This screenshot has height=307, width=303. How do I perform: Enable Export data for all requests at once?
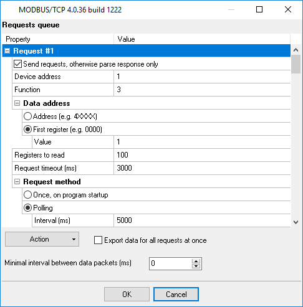[98, 240]
